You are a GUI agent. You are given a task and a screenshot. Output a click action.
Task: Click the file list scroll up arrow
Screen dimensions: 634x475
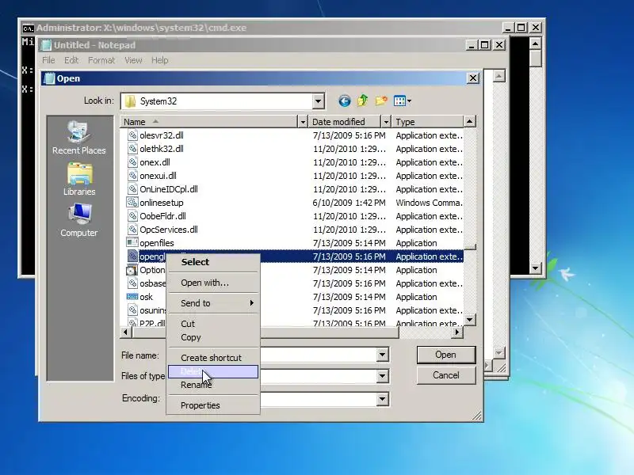tap(469, 121)
